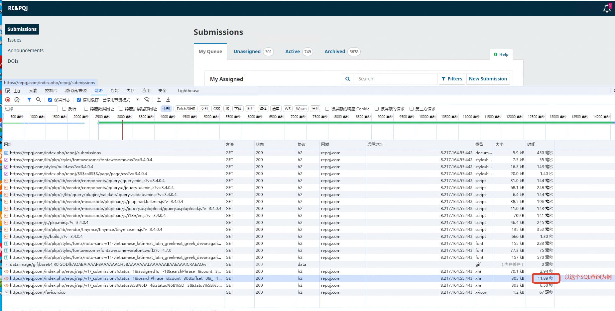Uncheck the 保留日志 checkbox

click(x=50, y=100)
